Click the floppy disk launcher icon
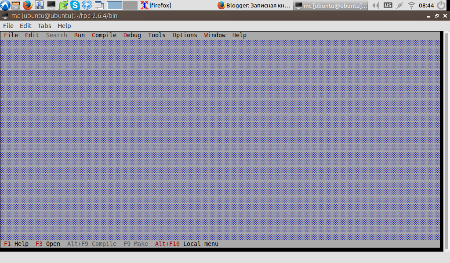This screenshot has width=450, height=263. point(39,5)
